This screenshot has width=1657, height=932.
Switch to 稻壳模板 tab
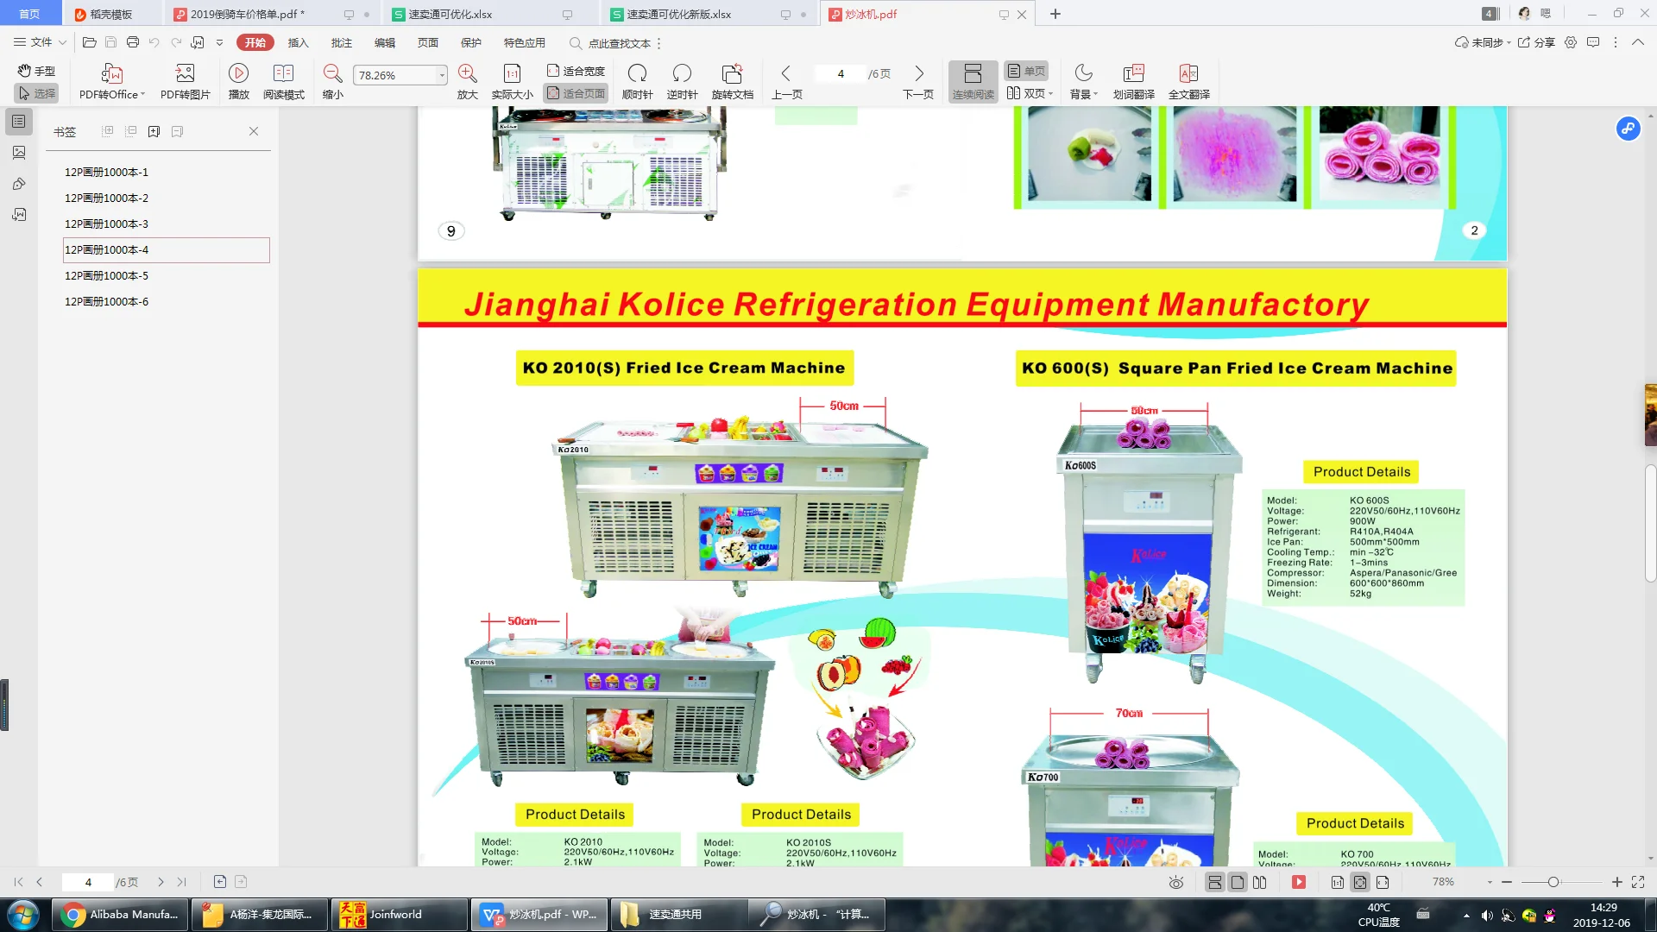pos(110,14)
